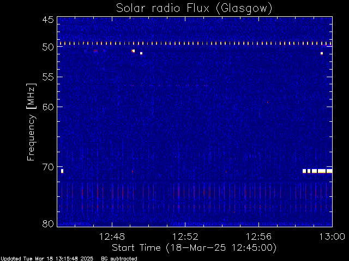Click the 12:56 time tick label

coord(258,237)
